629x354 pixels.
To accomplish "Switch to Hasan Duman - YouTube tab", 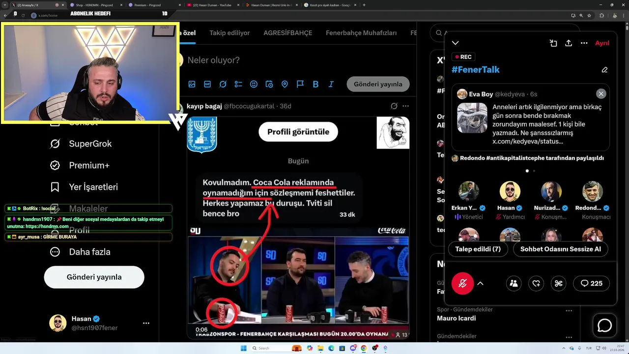I will pos(213,5).
